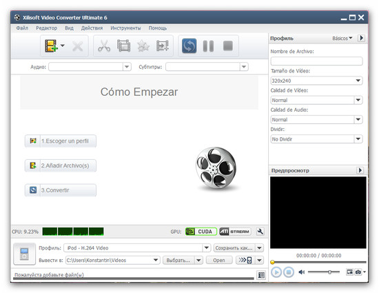Open the Вид menu
Image resolution: width=379 pixels, height=293 pixels.
coord(69,28)
